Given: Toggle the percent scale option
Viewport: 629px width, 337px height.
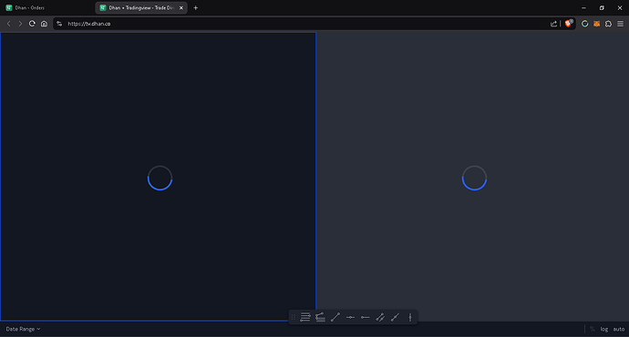Looking at the screenshot, I should click(593, 329).
